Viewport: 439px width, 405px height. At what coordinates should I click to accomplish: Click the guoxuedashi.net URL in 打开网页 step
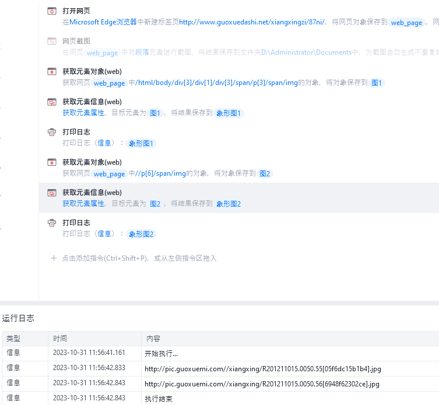[x=252, y=22]
